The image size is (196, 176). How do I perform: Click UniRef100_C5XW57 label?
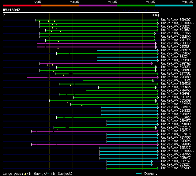176,54
